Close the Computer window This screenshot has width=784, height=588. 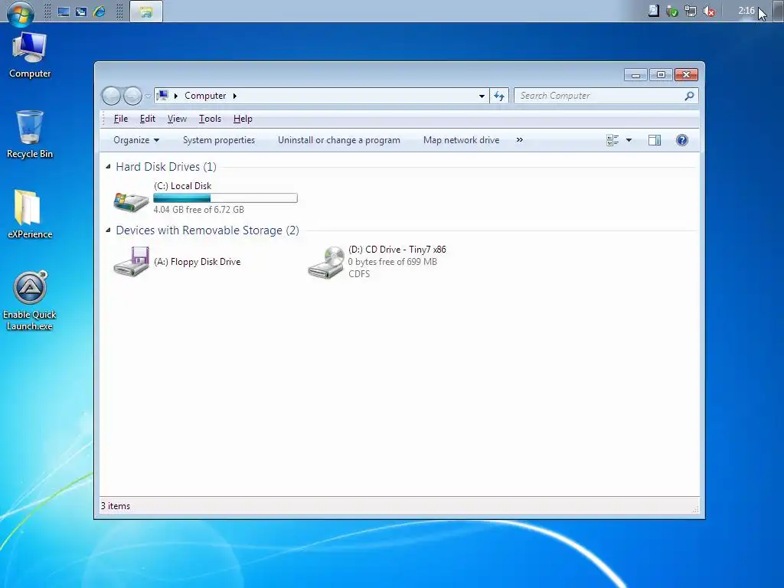click(x=686, y=75)
